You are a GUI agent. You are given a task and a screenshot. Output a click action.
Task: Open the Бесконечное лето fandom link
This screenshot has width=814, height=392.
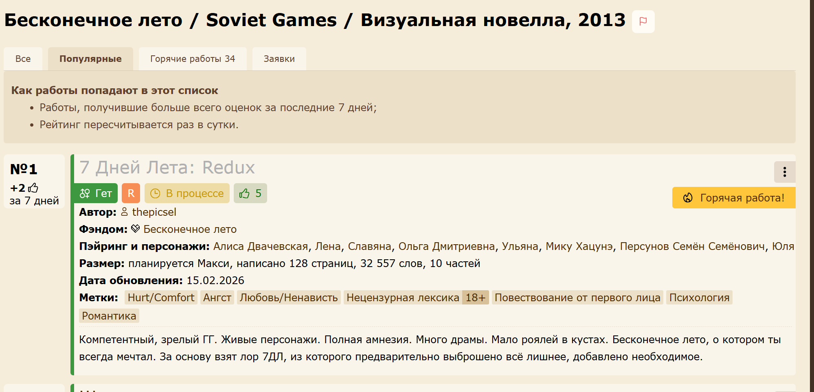(x=190, y=229)
